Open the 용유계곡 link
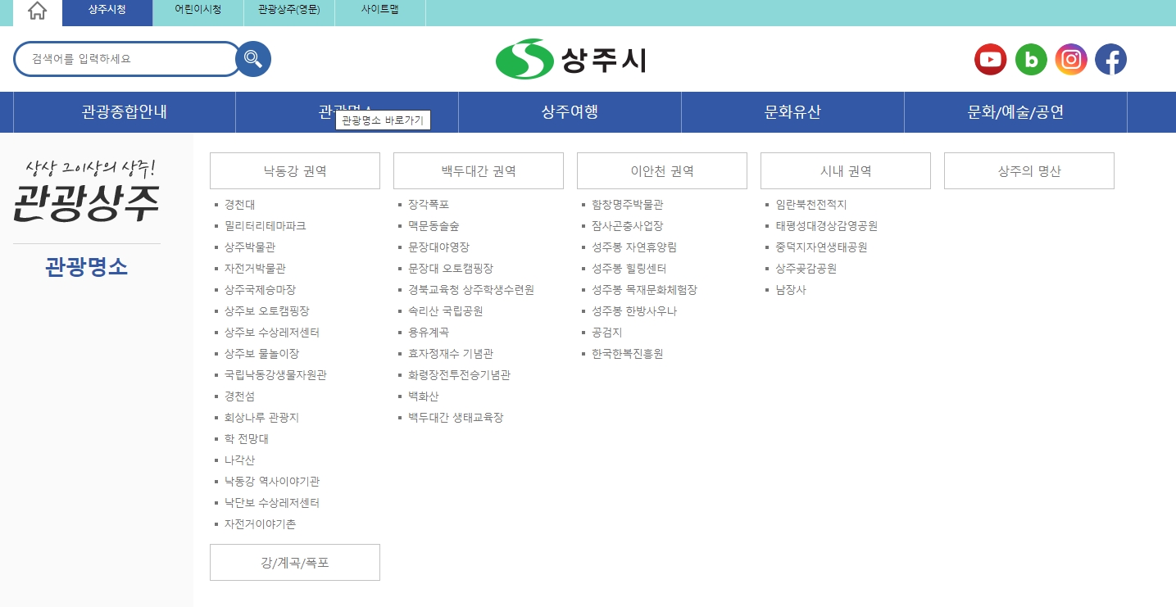The image size is (1176, 607). click(429, 333)
